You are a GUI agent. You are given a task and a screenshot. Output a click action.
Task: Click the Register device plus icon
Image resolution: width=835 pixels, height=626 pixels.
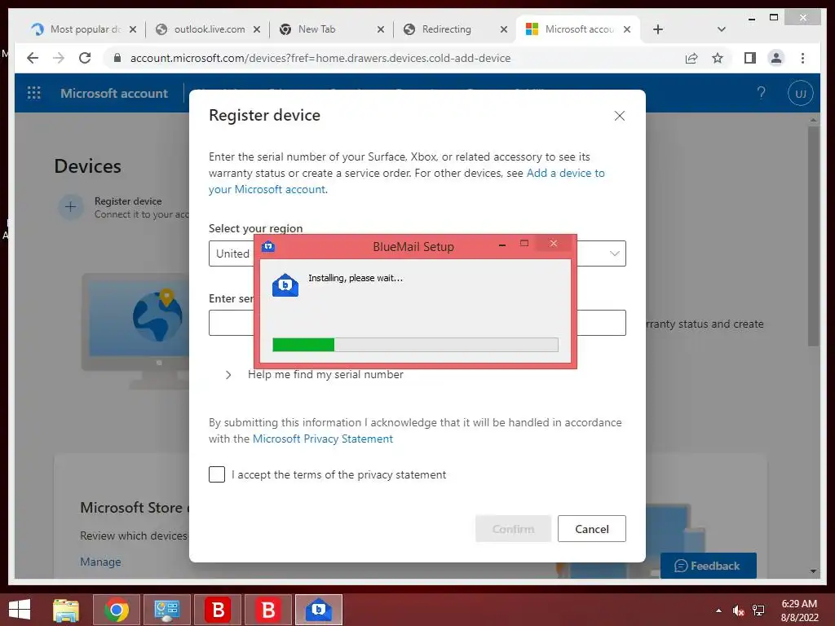pyautogui.click(x=70, y=207)
